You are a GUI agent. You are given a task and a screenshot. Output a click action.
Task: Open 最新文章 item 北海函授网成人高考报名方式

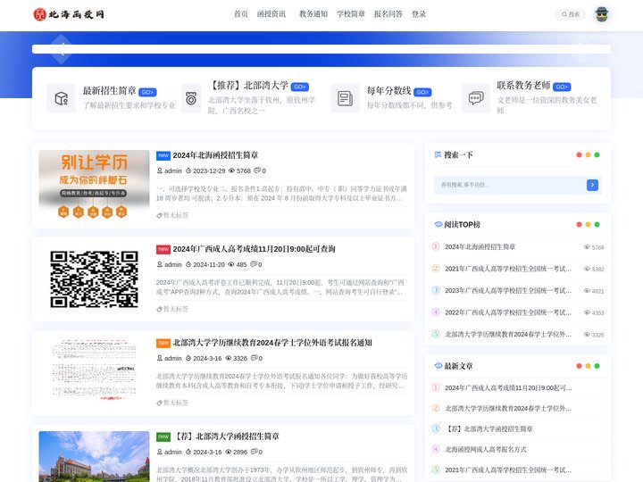[486, 450]
